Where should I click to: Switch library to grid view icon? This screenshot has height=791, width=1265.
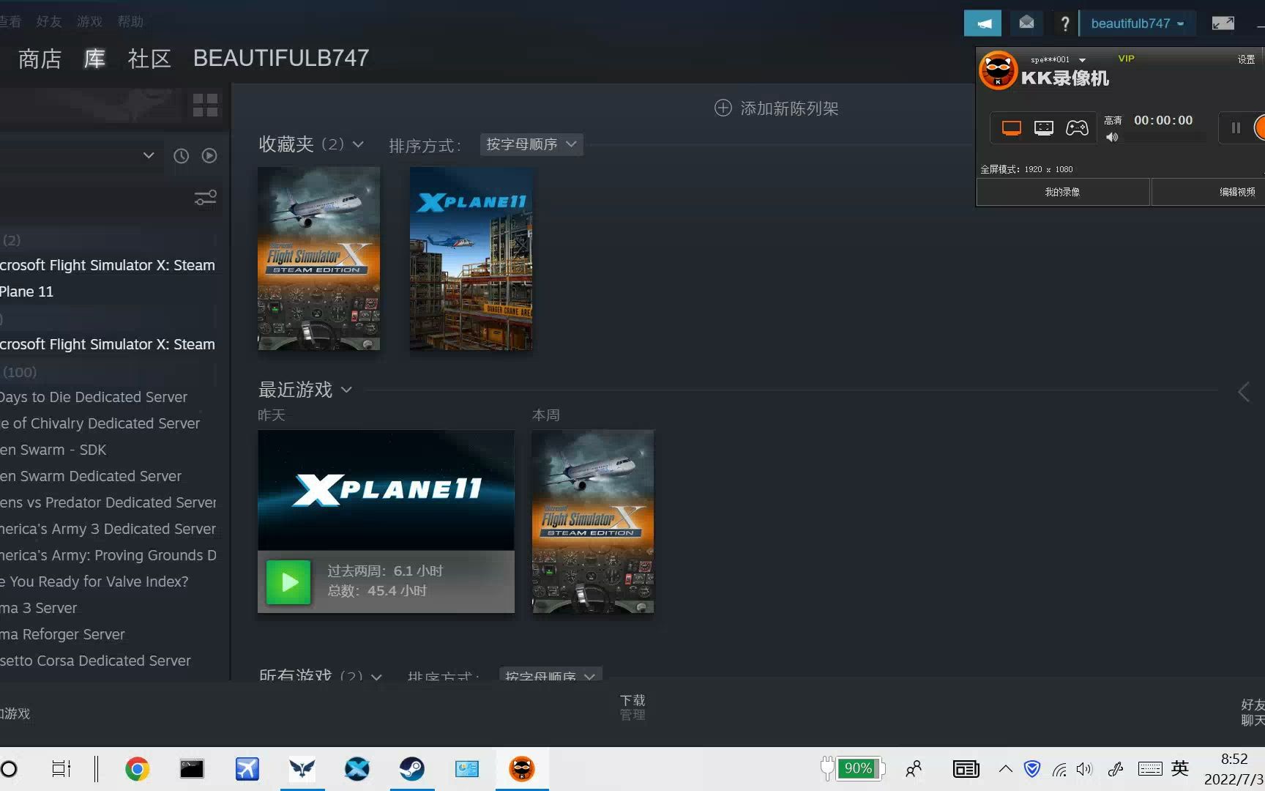pos(205,105)
